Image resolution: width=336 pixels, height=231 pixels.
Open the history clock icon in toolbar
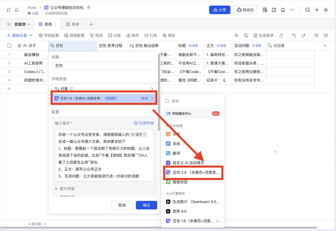coord(246,35)
